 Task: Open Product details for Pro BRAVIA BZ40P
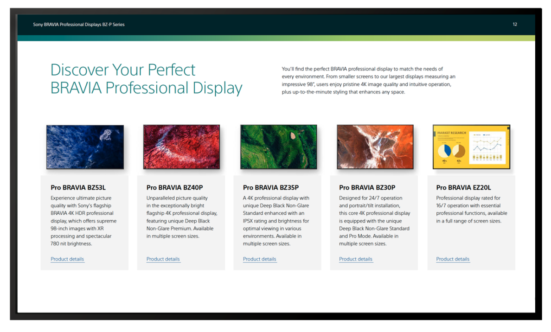[x=163, y=259]
